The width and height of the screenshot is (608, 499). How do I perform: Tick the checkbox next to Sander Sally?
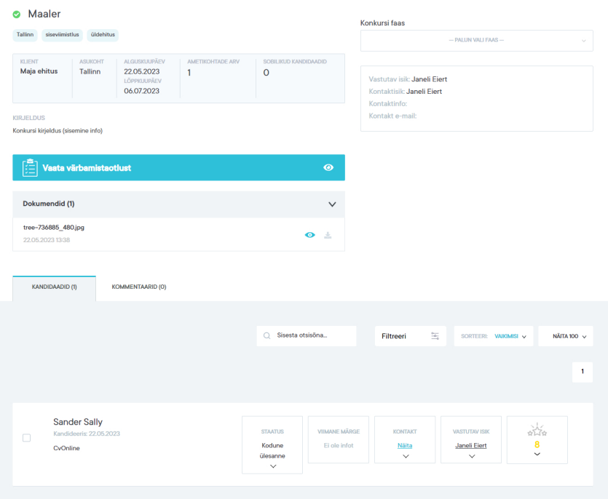(27, 438)
